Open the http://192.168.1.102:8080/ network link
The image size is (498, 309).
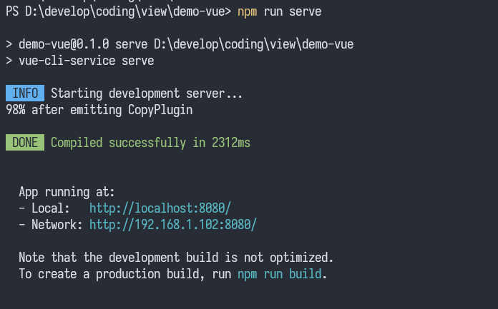[x=172, y=225]
